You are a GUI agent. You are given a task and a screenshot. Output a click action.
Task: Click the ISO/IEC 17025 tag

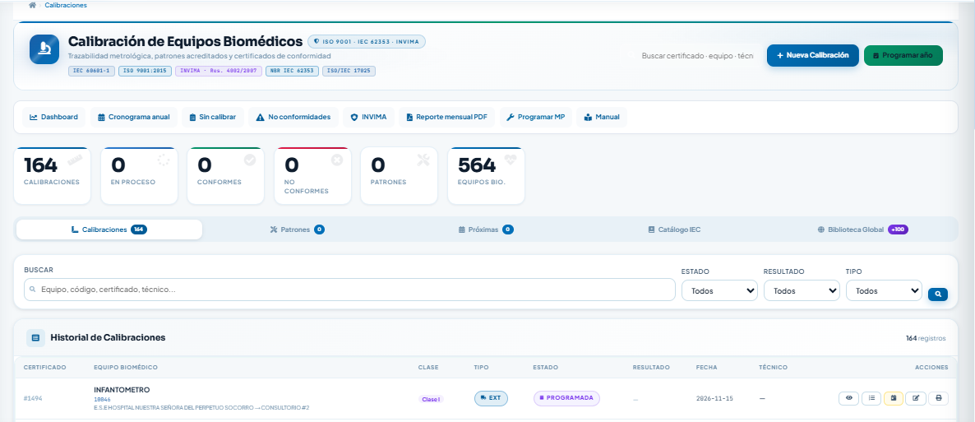tap(349, 71)
